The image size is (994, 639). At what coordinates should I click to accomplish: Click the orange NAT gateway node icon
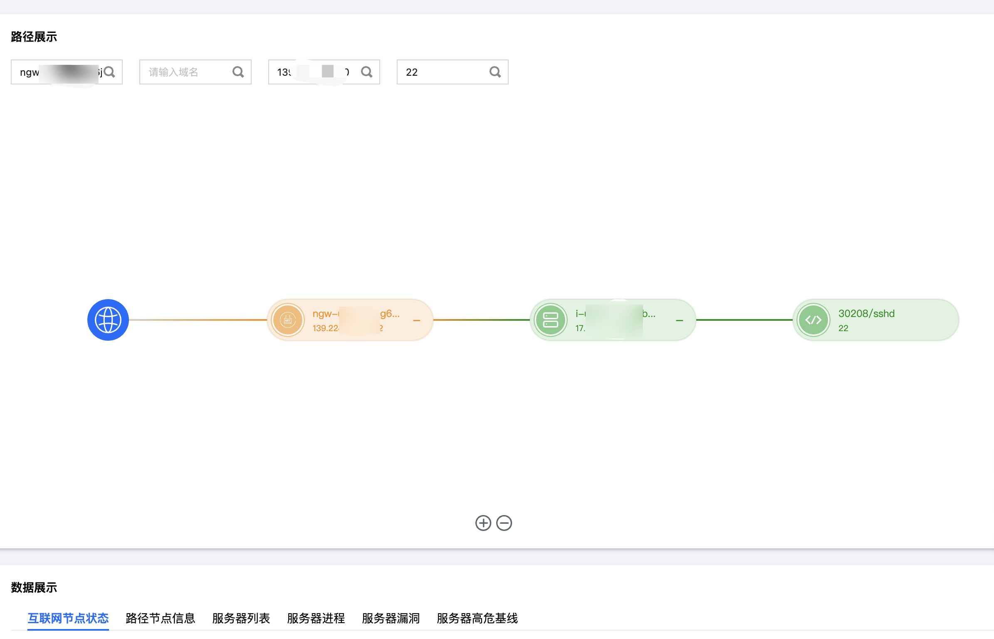tap(287, 320)
